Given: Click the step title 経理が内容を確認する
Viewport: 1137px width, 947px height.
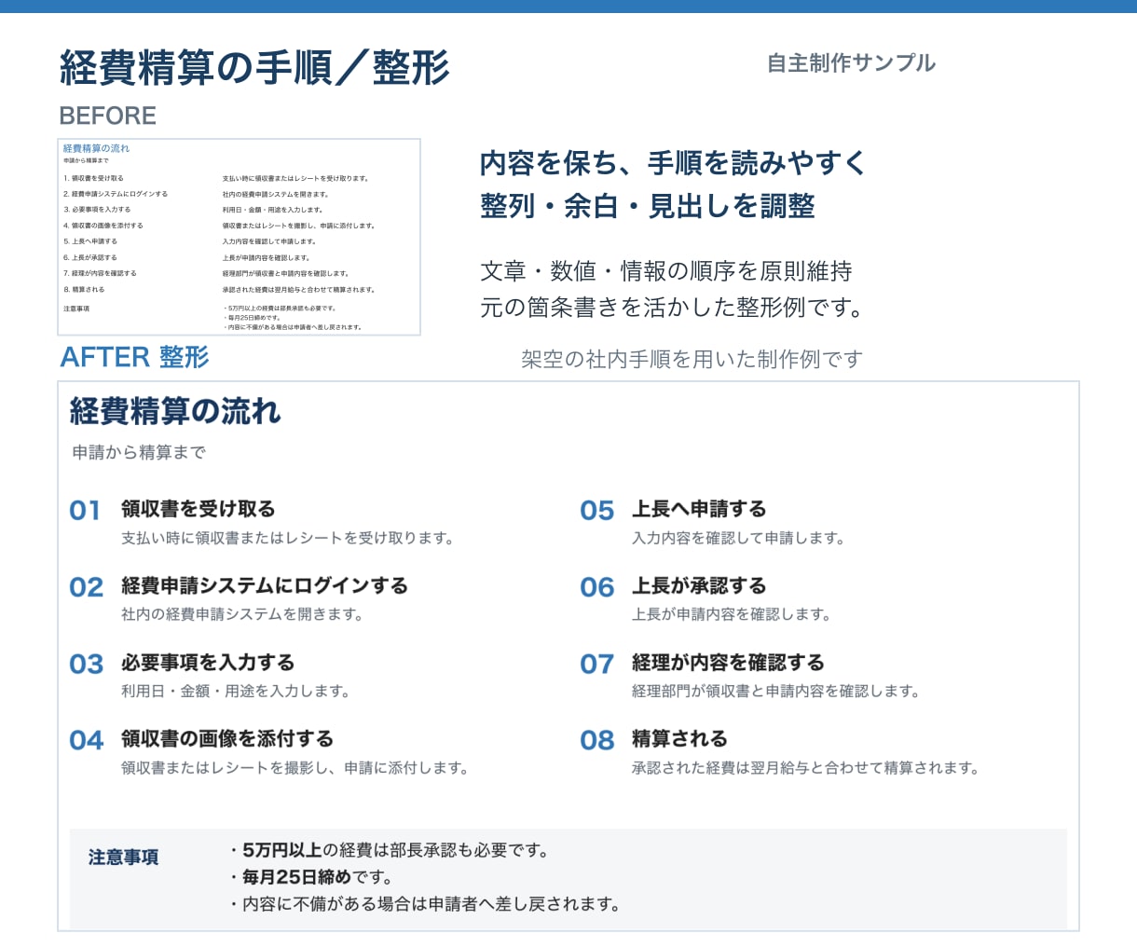Looking at the screenshot, I should (x=728, y=663).
